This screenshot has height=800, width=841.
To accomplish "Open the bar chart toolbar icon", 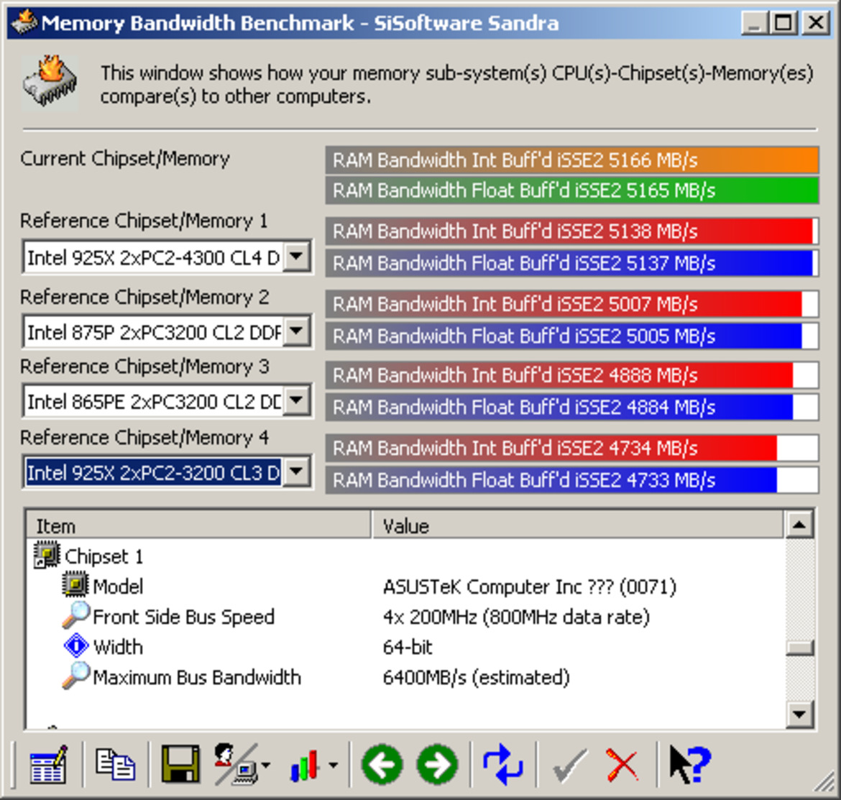I will (x=305, y=765).
